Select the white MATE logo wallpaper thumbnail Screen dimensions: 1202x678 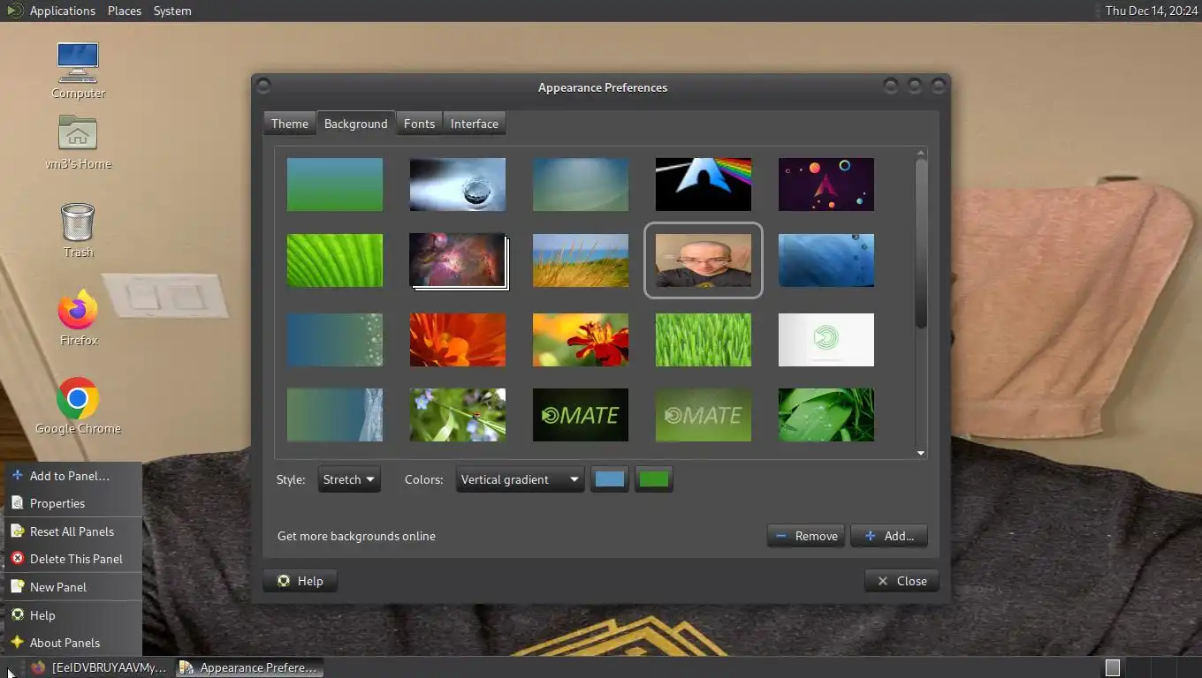(826, 340)
